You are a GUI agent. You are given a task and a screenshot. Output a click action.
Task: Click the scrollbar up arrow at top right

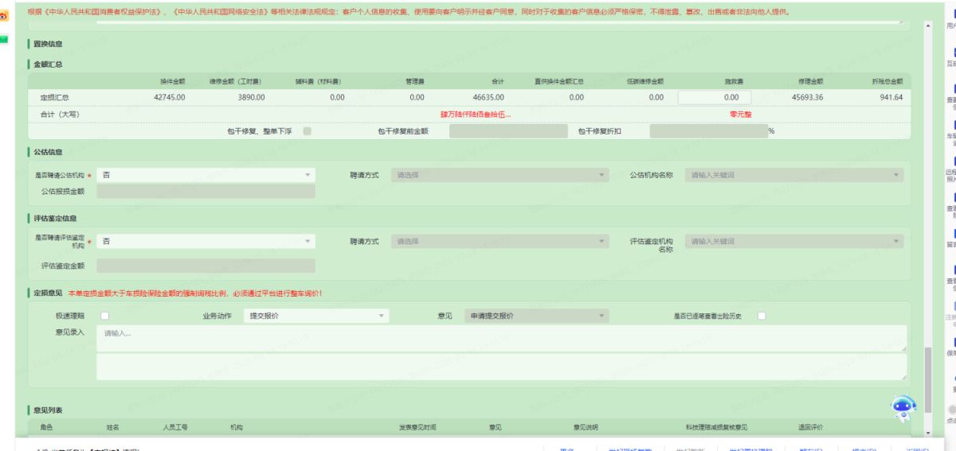coord(927,27)
